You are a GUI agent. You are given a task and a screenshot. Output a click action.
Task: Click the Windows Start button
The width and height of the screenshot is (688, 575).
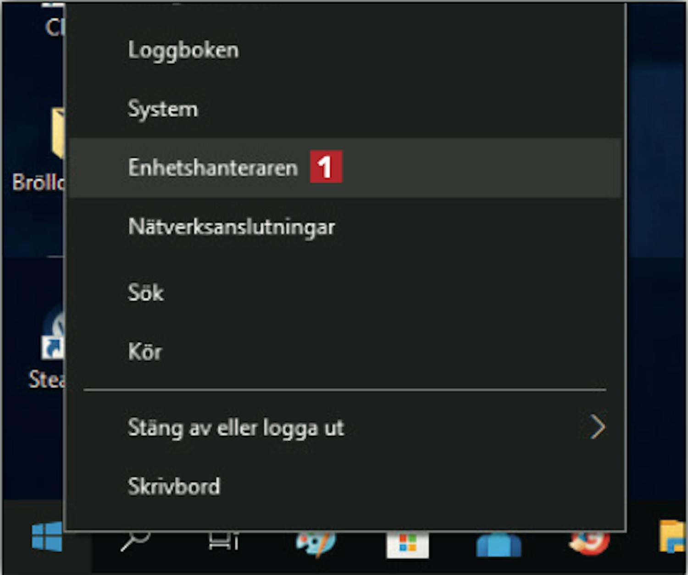coord(47,536)
